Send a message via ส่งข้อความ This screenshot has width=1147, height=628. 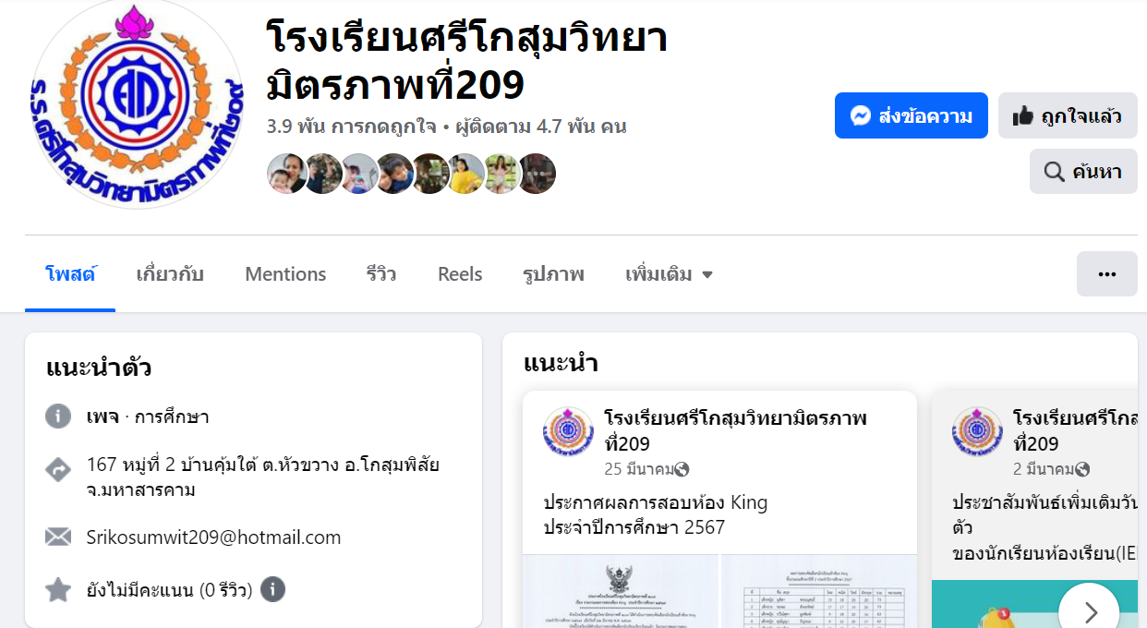[x=912, y=115]
